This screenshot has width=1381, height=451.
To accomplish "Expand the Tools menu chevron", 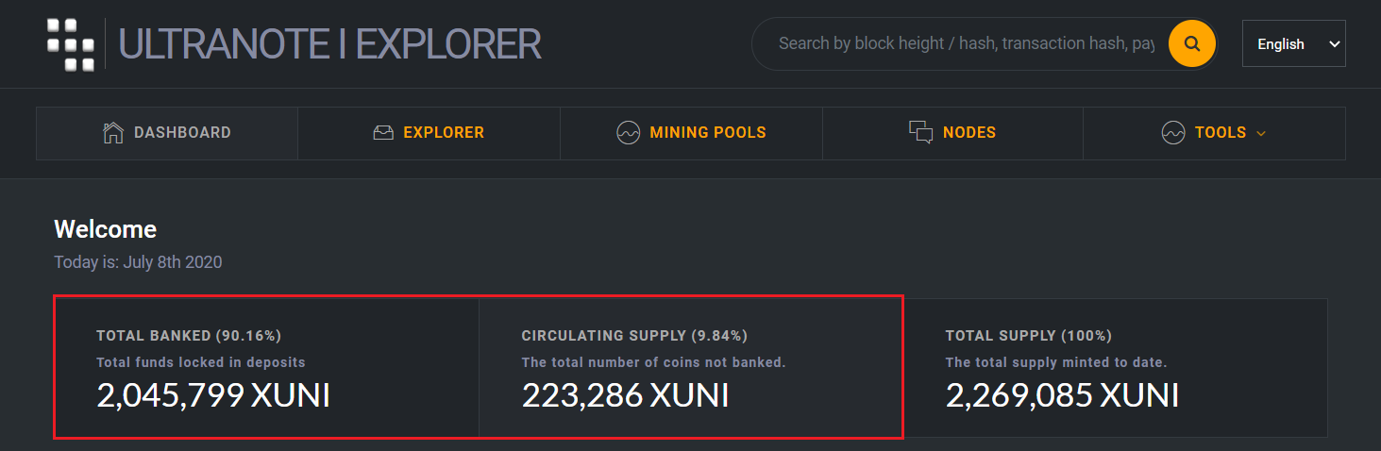I will [1261, 134].
